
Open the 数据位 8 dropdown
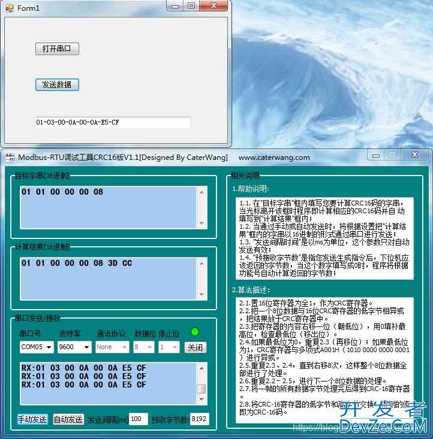click(143, 347)
